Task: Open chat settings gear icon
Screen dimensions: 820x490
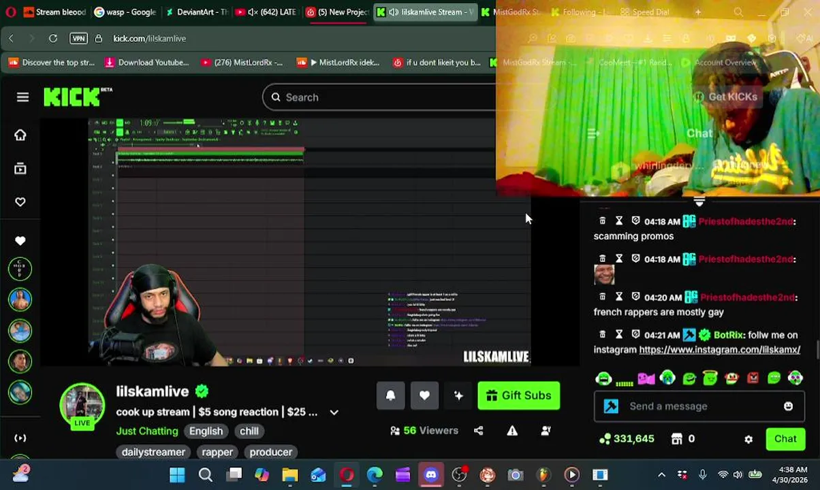Action: click(748, 439)
